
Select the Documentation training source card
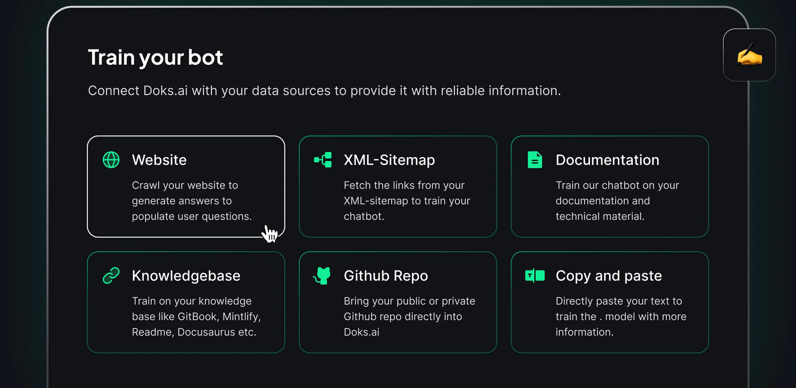click(x=609, y=186)
